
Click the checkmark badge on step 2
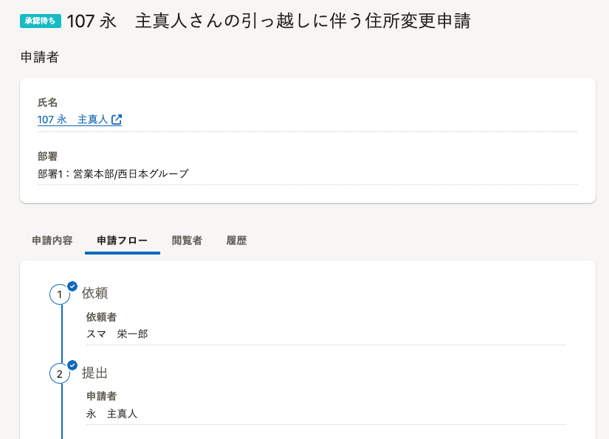coord(72,365)
